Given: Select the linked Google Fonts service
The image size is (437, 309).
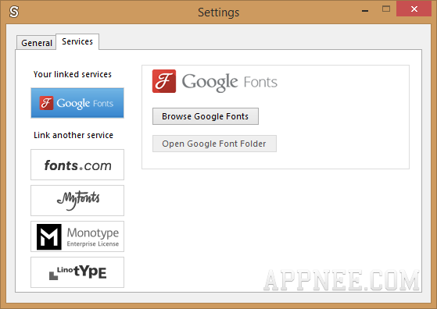Looking at the screenshot, I should click(77, 103).
